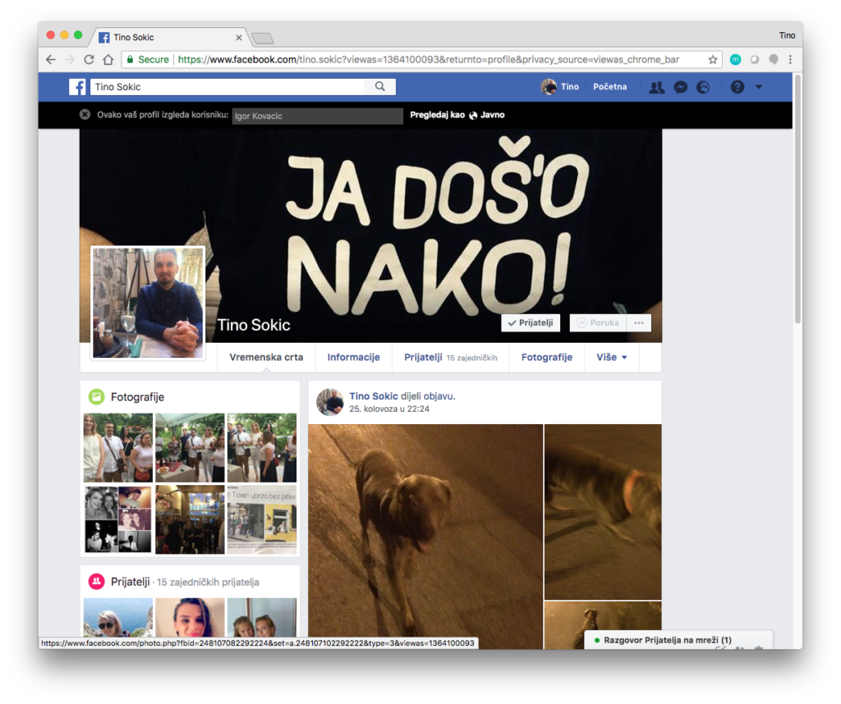Click the Početna home link
The width and height of the screenshot is (841, 704).
(609, 87)
